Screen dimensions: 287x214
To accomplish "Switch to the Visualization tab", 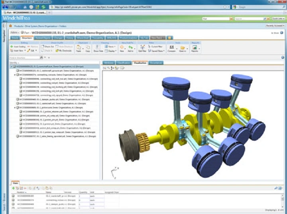I will point(140,63).
